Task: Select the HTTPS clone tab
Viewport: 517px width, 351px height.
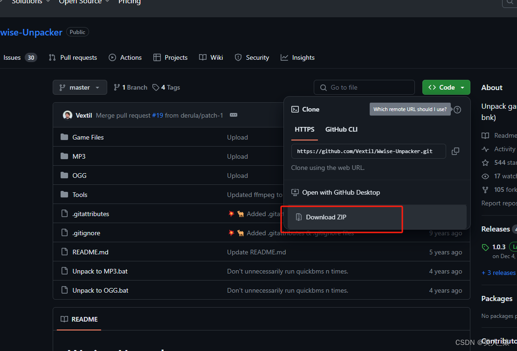Action: point(305,129)
